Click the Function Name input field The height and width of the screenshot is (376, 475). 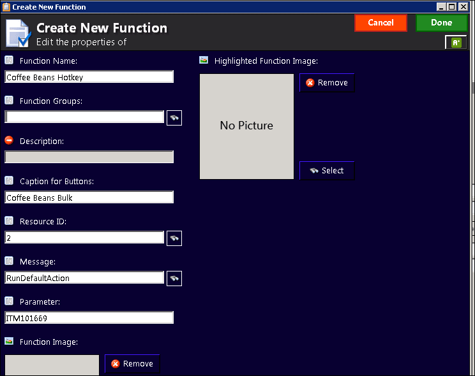pyautogui.click(x=89, y=77)
